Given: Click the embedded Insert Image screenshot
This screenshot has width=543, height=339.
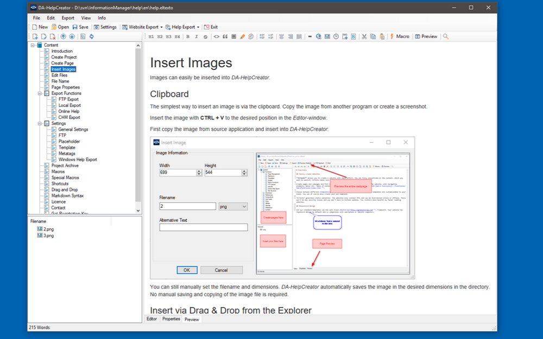Looking at the screenshot, I should pos(282,208).
